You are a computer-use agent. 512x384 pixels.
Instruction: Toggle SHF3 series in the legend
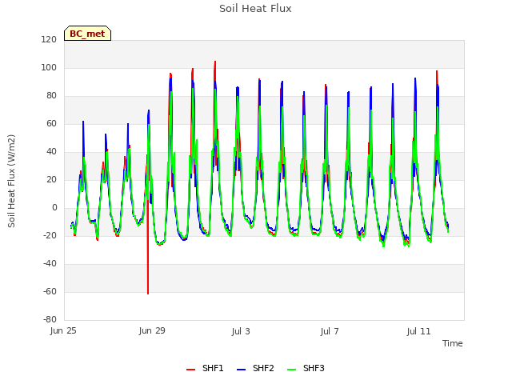pyautogui.click(x=306, y=368)
